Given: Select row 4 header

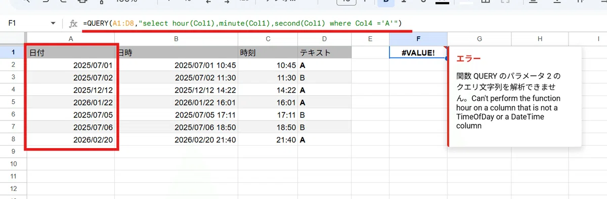Looking at the screenshot, I should 13,90.
